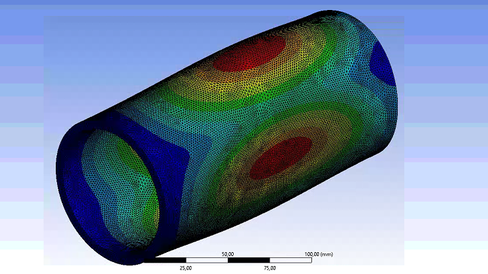Click the second black scale bar segment

248,261
